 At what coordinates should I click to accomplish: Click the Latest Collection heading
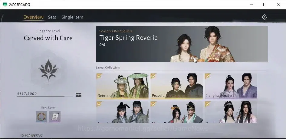pos(108,67)
